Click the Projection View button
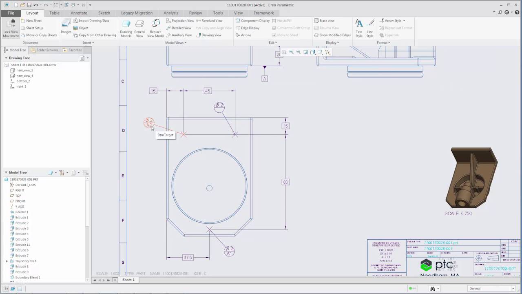This screenshot has width=522, height=294. tap(180, 20)
